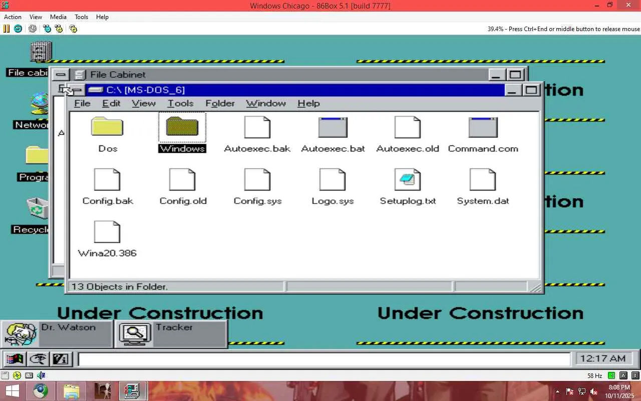Click the green Num Lock indicator
Viewport: 641px width, 401px height.
(x=611, y=375)
